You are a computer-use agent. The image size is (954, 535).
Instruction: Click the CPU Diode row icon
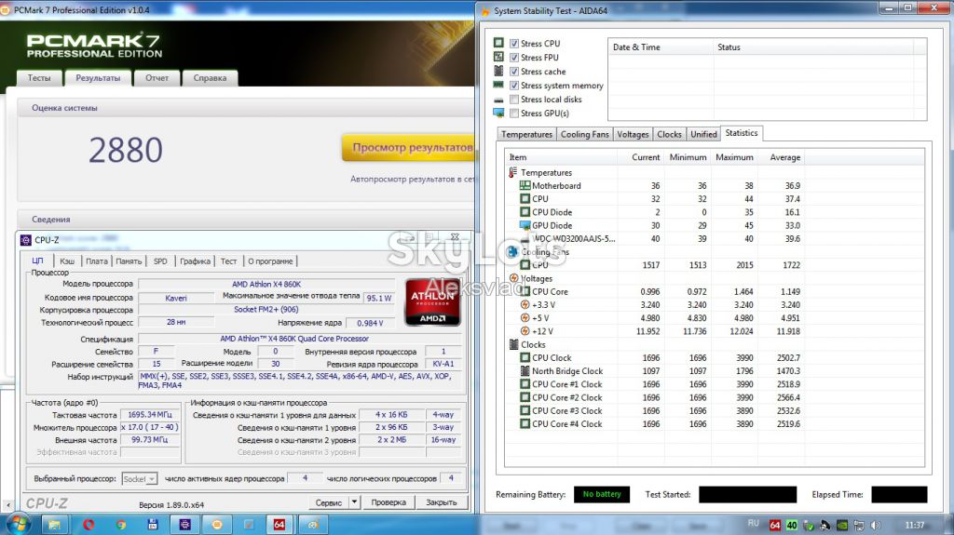tap(525, 212)
